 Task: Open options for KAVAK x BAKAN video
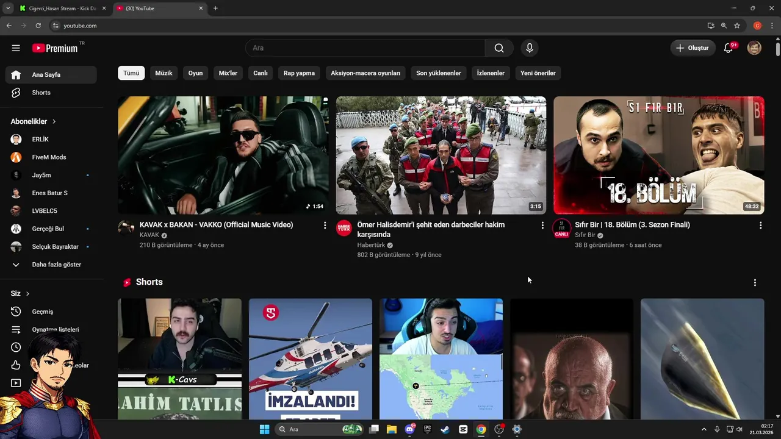point(325,226)
